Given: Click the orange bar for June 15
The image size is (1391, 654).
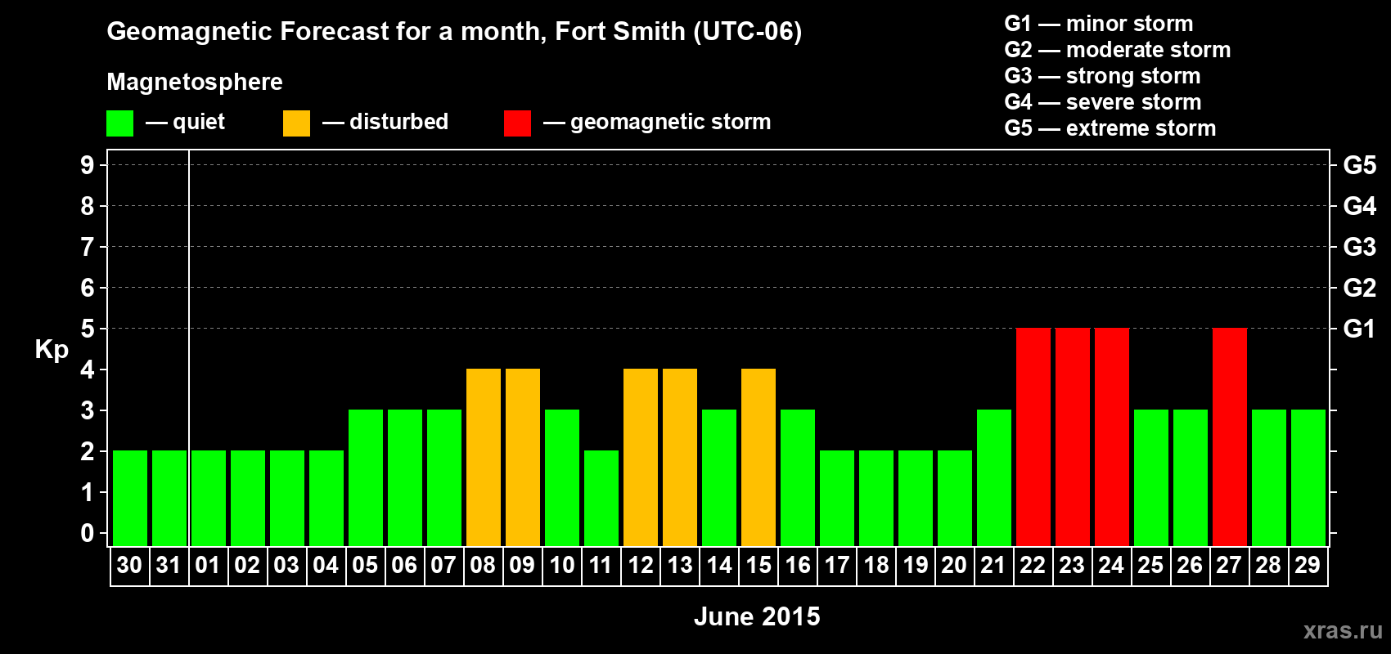Looking at the screenshot, I should [759, 457].
